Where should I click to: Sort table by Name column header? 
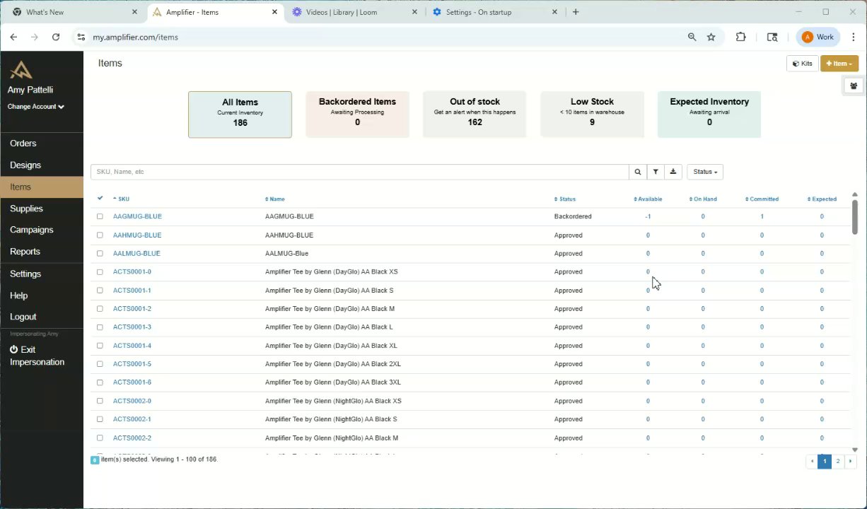[x=274, y=199]
